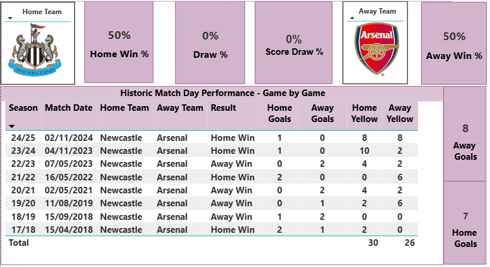Screen dimensions: 490x267
Task: Click the Home Yellow column header
Action: (364, 113)
